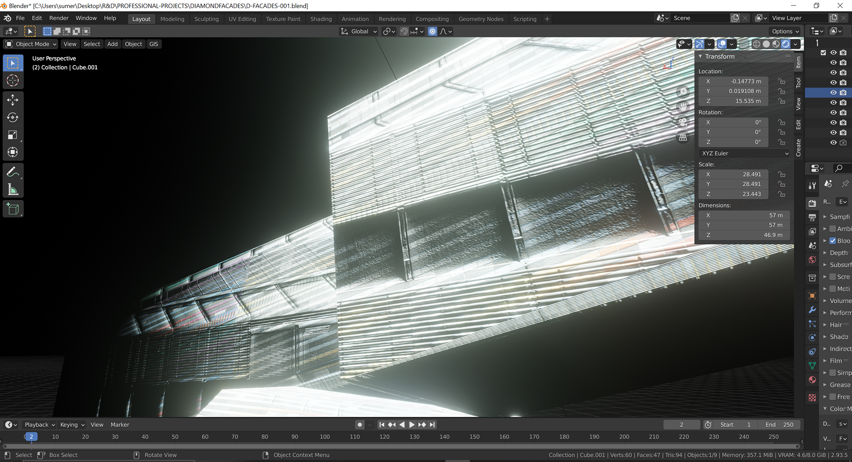Uncheck the Bloom checkbox
Viewport: 852px width, 462px height.
(x=833, y=241)
